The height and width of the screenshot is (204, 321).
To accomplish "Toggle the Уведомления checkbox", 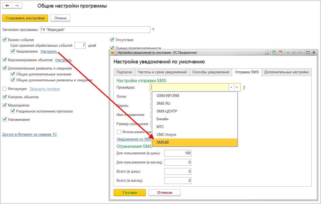I will coord(13,51).
